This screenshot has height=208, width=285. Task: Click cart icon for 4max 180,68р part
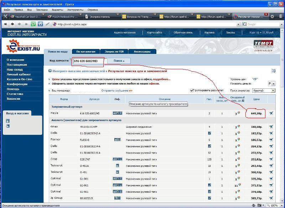[x=271, y=126]
